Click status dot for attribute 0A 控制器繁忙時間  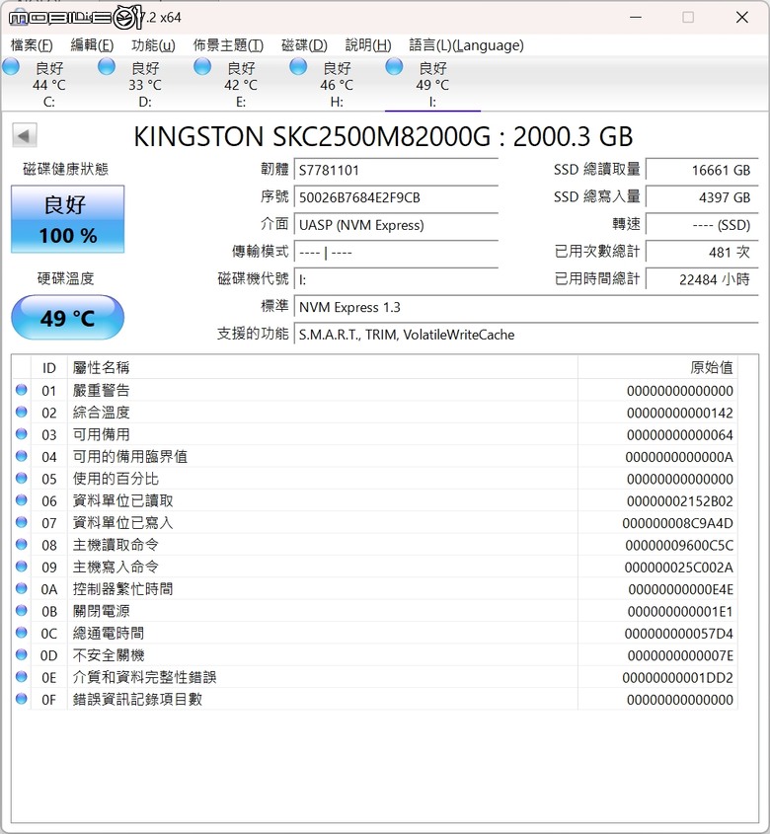click(22, 588)
